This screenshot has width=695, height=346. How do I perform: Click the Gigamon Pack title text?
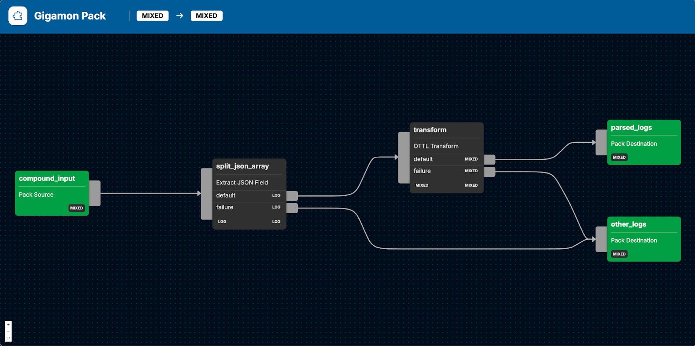click(70, 16)
